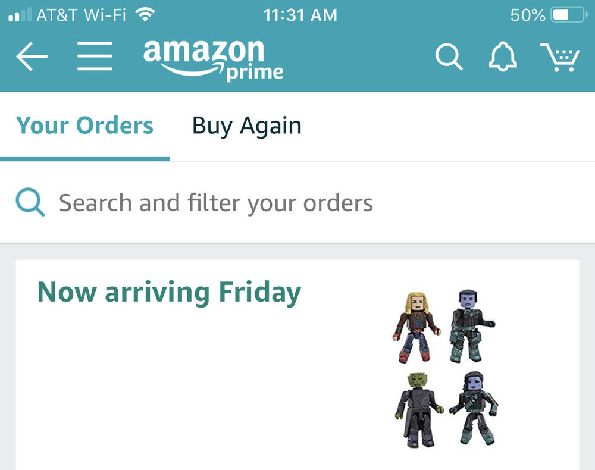Tap the Wi-Fi icon in status bar

143,14
